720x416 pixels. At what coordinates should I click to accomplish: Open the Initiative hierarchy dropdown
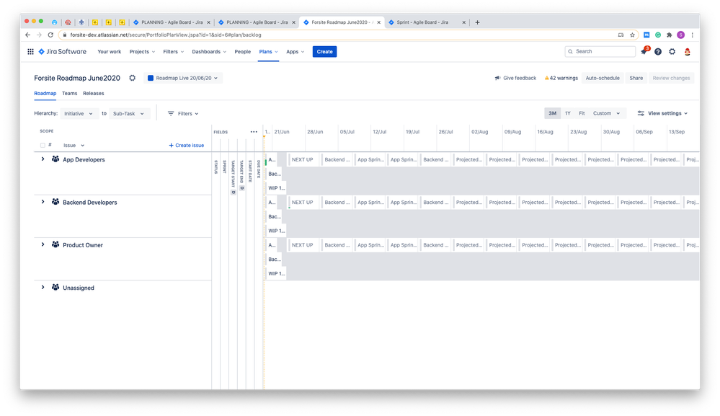click(x=79, y=113)
